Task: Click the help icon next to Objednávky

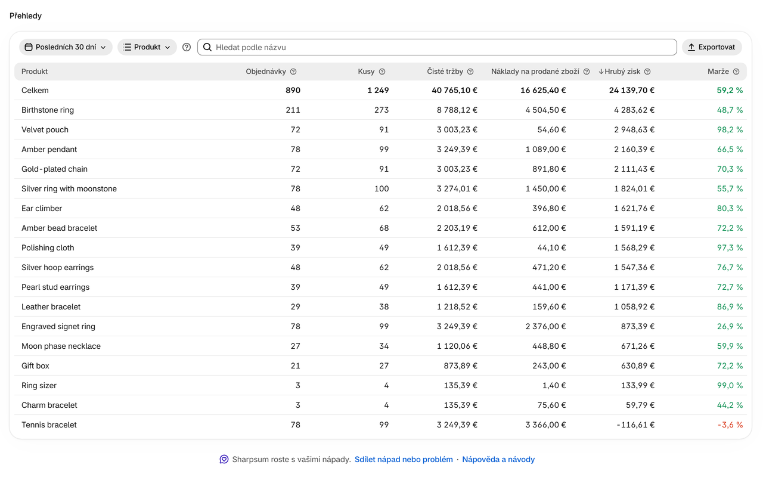Action: tap(293, 72)
